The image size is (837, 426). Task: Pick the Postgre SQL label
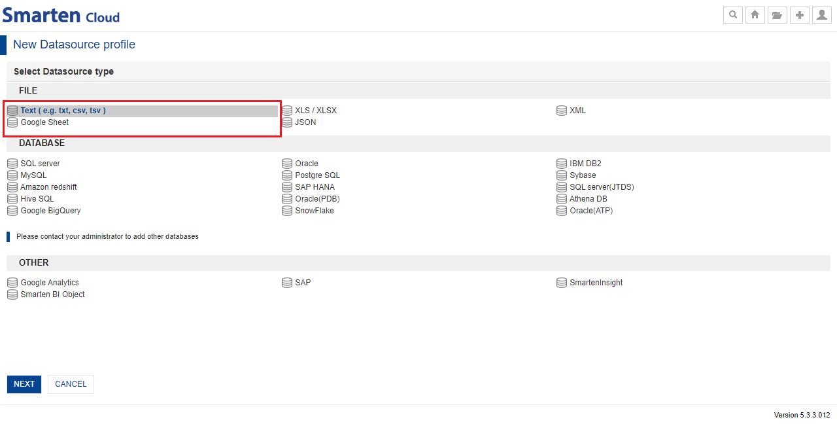click(318, 175)
